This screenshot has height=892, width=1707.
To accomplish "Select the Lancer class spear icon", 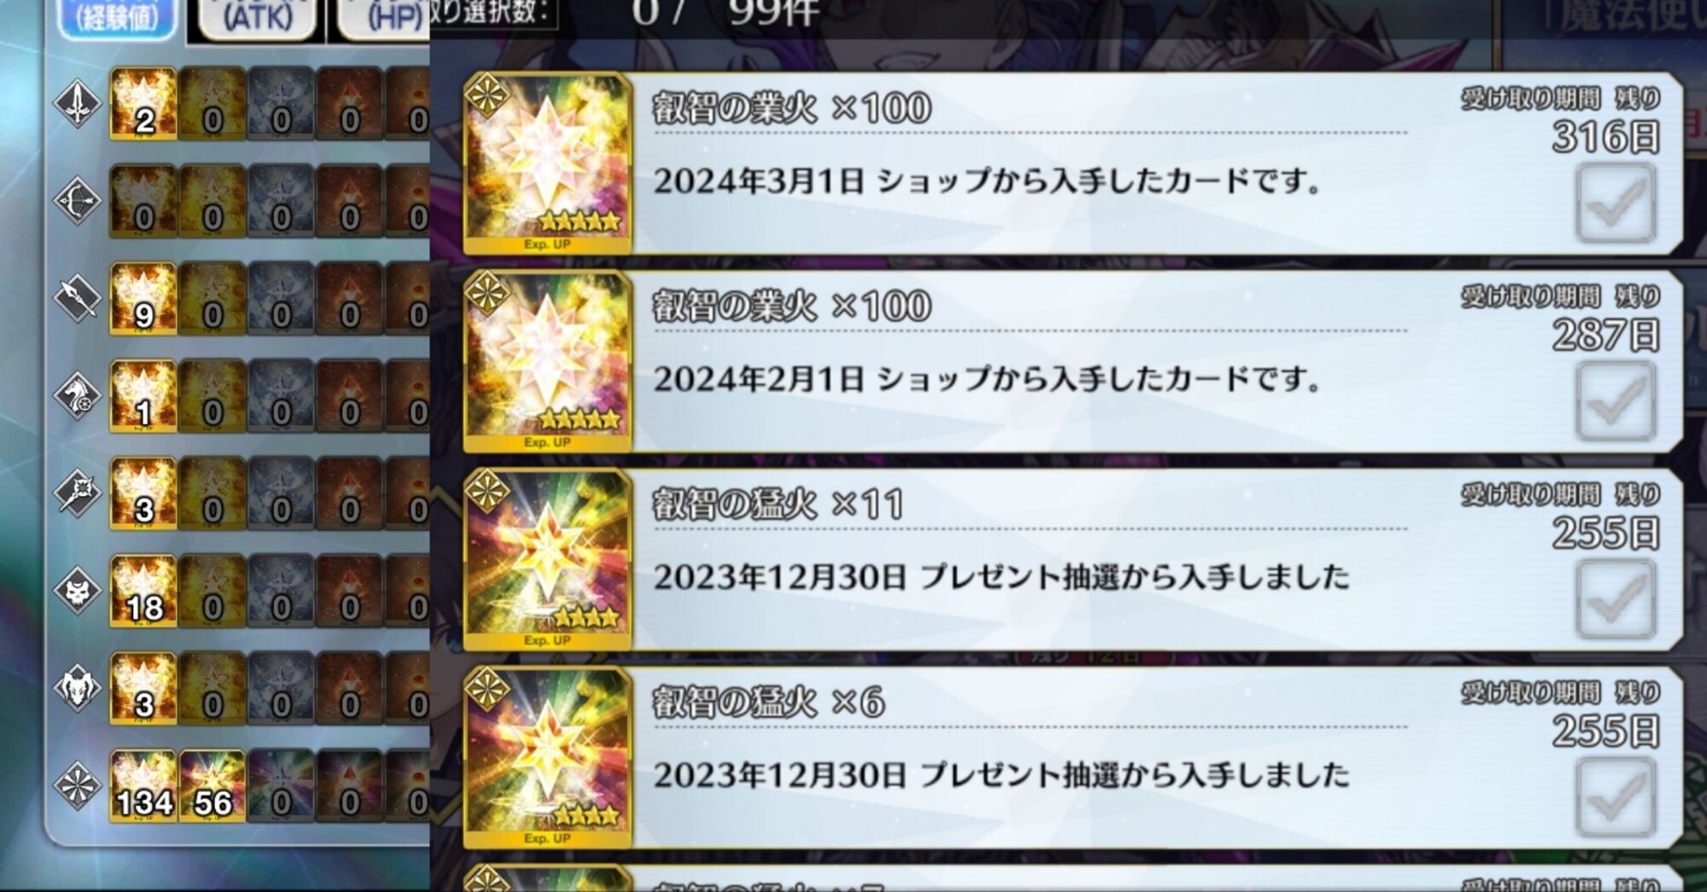I will coord(77,299).
